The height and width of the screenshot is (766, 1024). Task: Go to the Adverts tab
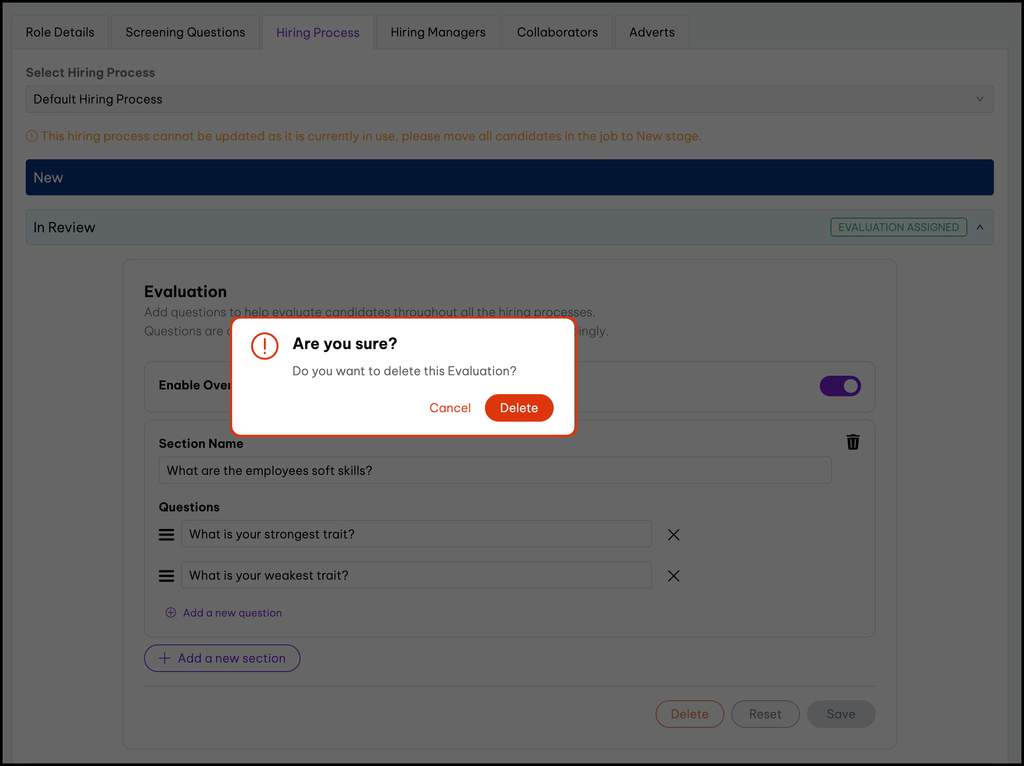coord(651,32)
